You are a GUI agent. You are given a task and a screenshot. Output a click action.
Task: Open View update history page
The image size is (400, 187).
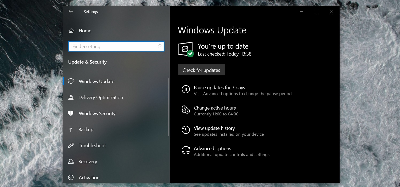[x=214, y=128]
